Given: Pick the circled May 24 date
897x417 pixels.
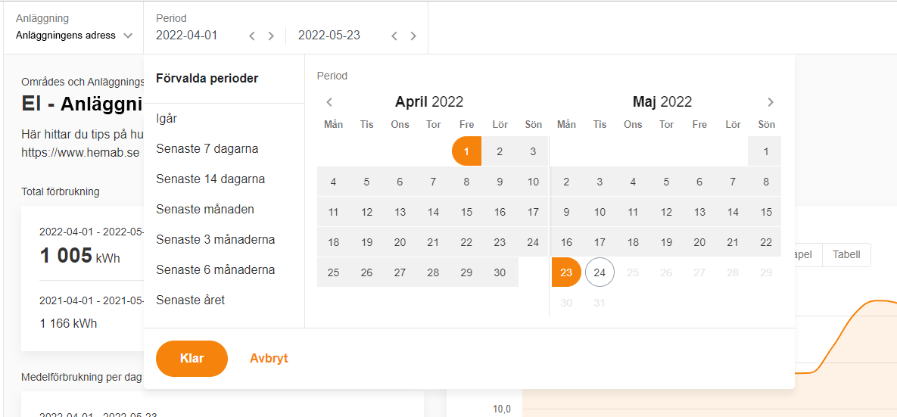Looking at the screenshot, I should [600, 272].
